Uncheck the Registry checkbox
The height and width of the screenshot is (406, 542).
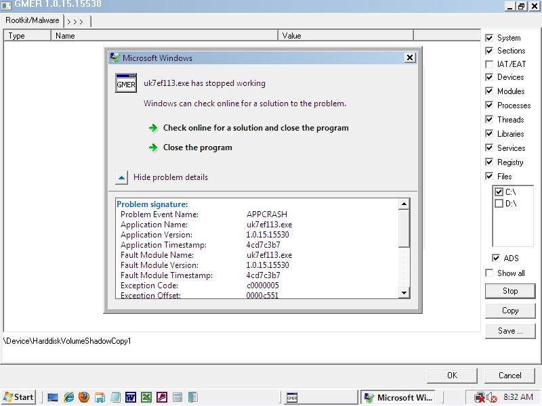489,162
